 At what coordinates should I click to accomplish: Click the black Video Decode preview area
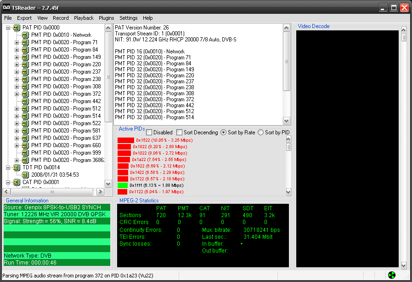point(347,149)
